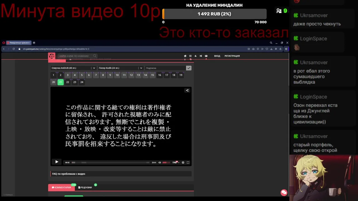This screenshot has height=201, width=358.
Task: Go to the site home icon
Action: click(185, 56)
